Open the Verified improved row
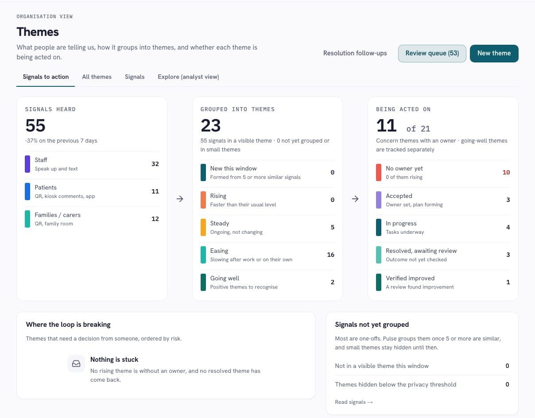Image resolution: width=535 pixels, height=418 pixels. (x=443, y=282)
